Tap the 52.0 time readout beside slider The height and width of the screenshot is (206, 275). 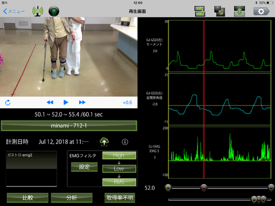tap(150, 188)
